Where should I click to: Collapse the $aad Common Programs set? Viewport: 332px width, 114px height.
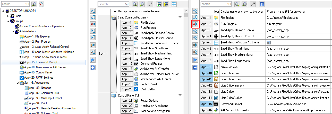pyautogui.click(x=180, y=17)
